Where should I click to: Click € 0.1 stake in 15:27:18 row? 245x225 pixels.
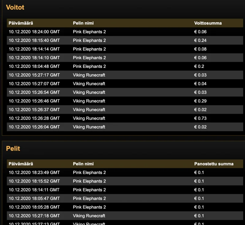coord(199,216)
